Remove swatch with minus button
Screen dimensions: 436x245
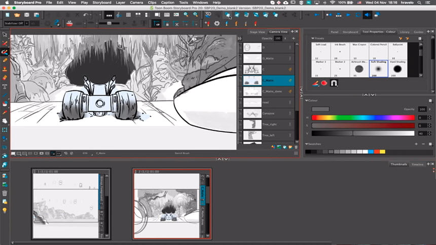coord(423,144)
